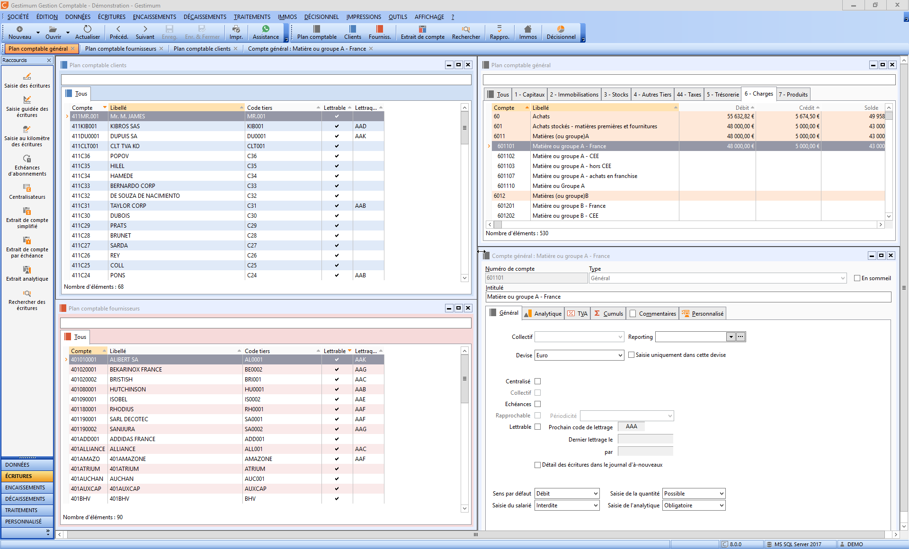This screenshot has height=549, width=909.
Task: Open the Analytique tab in compte général
Action: tap(543, 313)
